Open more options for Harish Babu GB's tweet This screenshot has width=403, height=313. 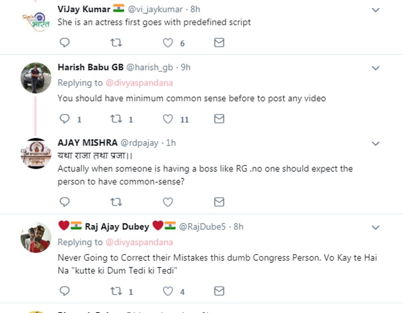(x=376, y=68)
